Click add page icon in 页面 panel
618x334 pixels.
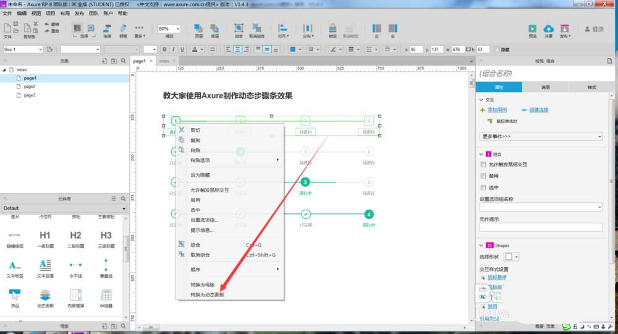[104, 61]
